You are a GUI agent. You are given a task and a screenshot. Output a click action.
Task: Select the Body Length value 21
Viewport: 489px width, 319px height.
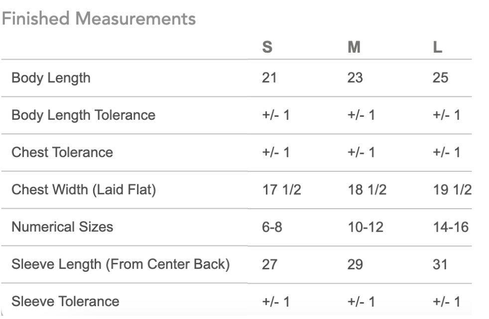269,78
